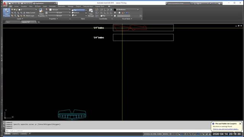Add a new layout with plus button
Screen dimensions: 244x137
click(x=30, y=134)
